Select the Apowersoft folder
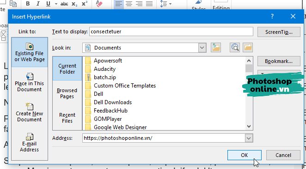 (104, 61)
